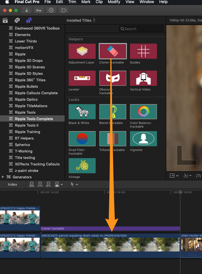Screen dimensions: 202x274
Task: Click the Background Tasks checkmark button
Action: [x=51, y=10]
